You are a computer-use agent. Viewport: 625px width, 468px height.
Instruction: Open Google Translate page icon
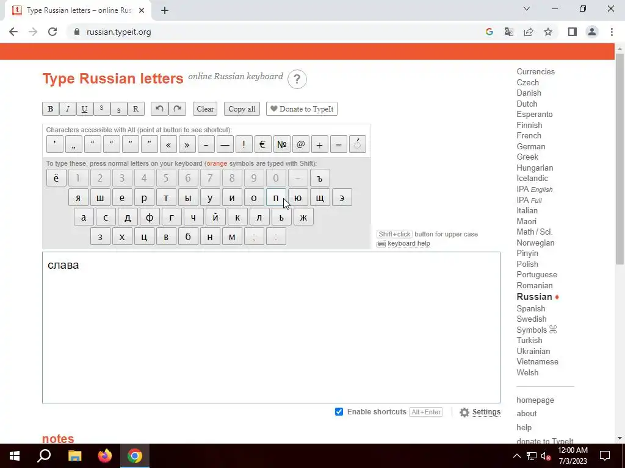coord(509,32)
